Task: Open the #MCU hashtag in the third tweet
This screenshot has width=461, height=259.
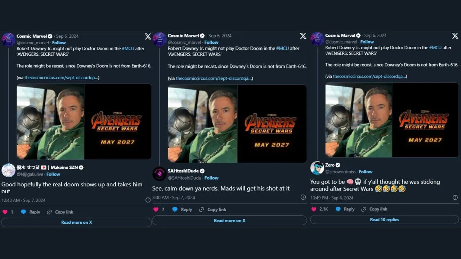Action: 435,47
